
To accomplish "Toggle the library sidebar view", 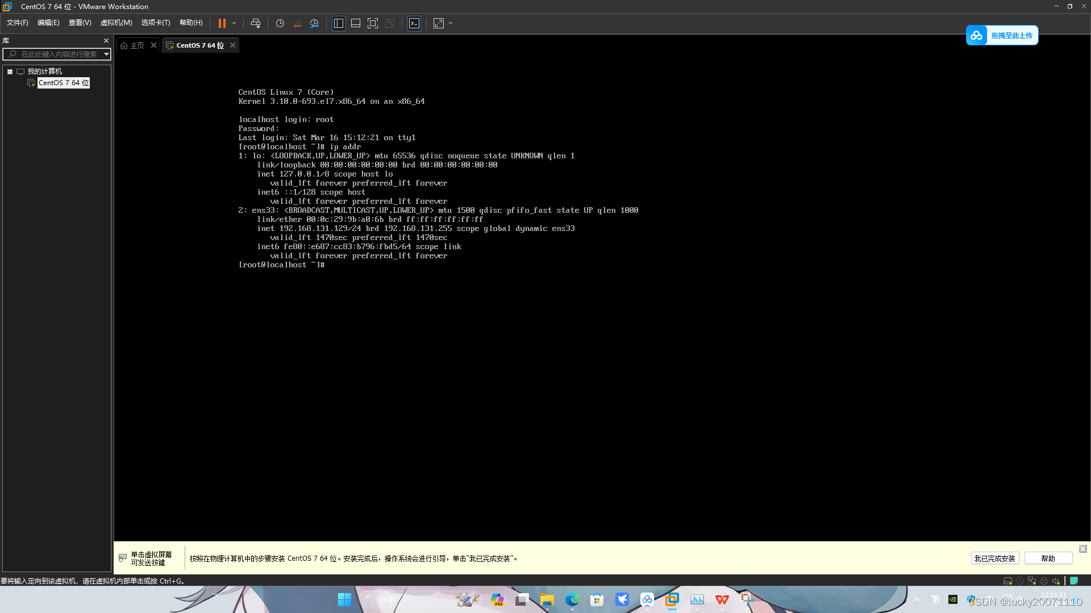I will [339, 23].
